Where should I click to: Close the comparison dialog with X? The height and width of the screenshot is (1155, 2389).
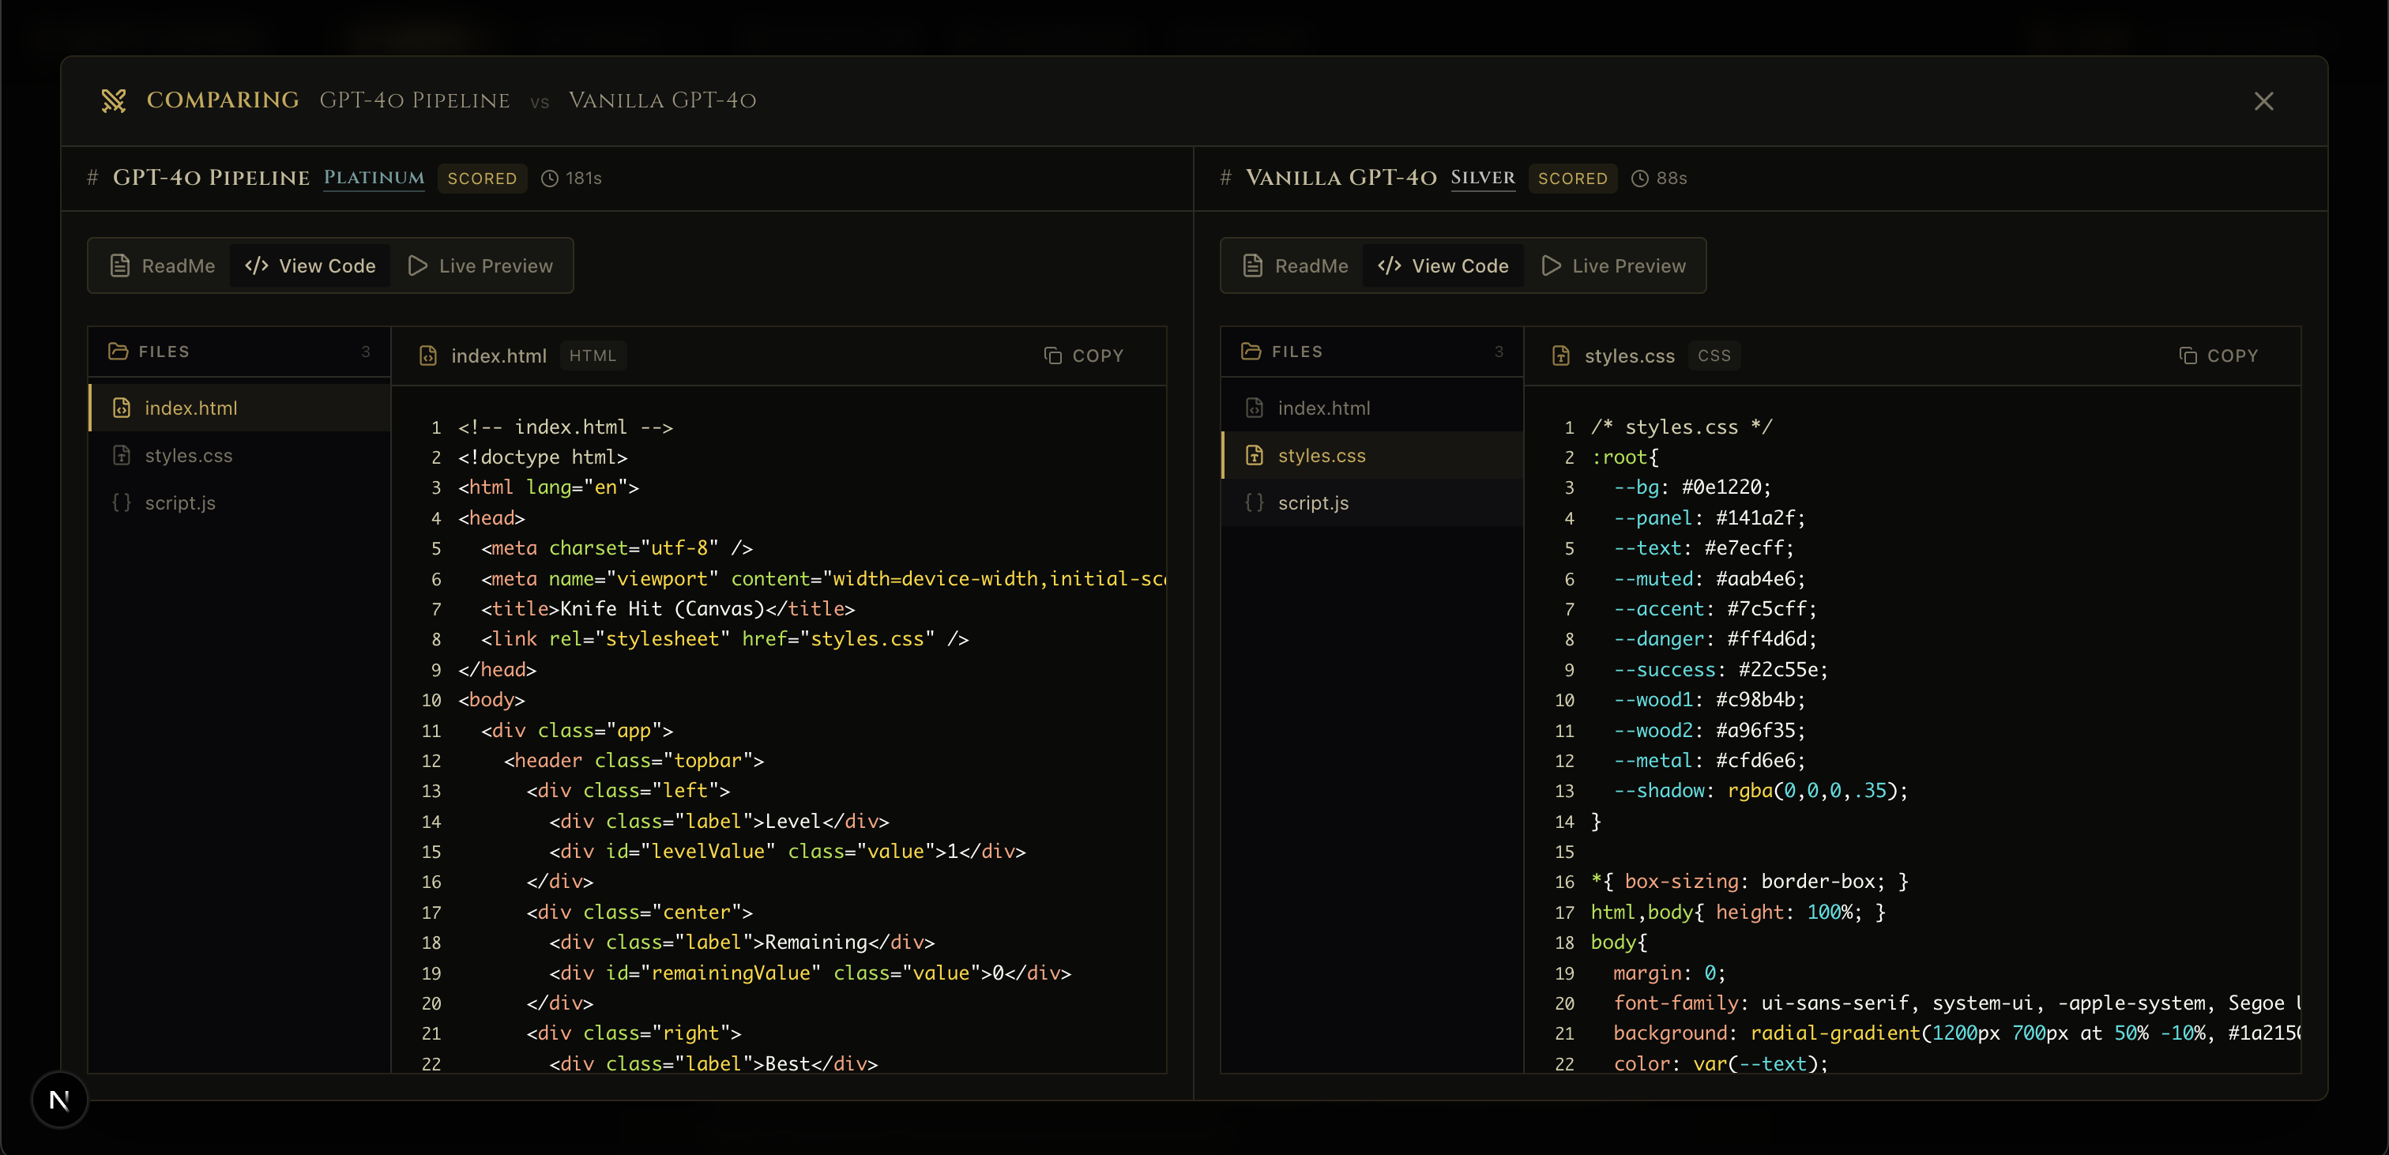[2264, 101]
